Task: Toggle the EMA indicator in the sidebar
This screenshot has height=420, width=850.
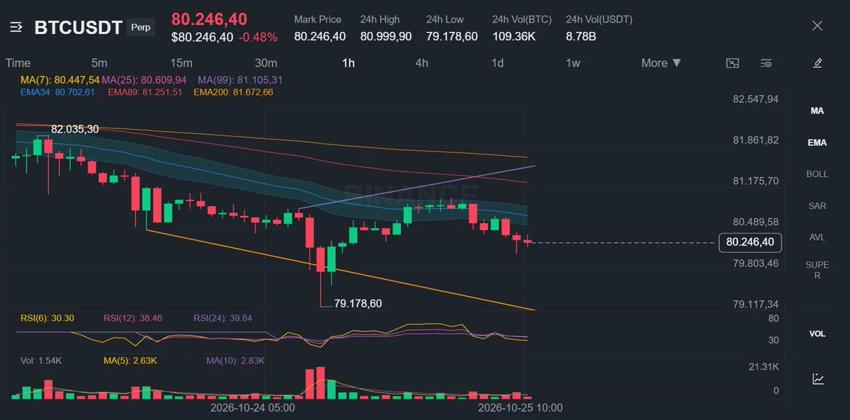Action: point(817,142)
